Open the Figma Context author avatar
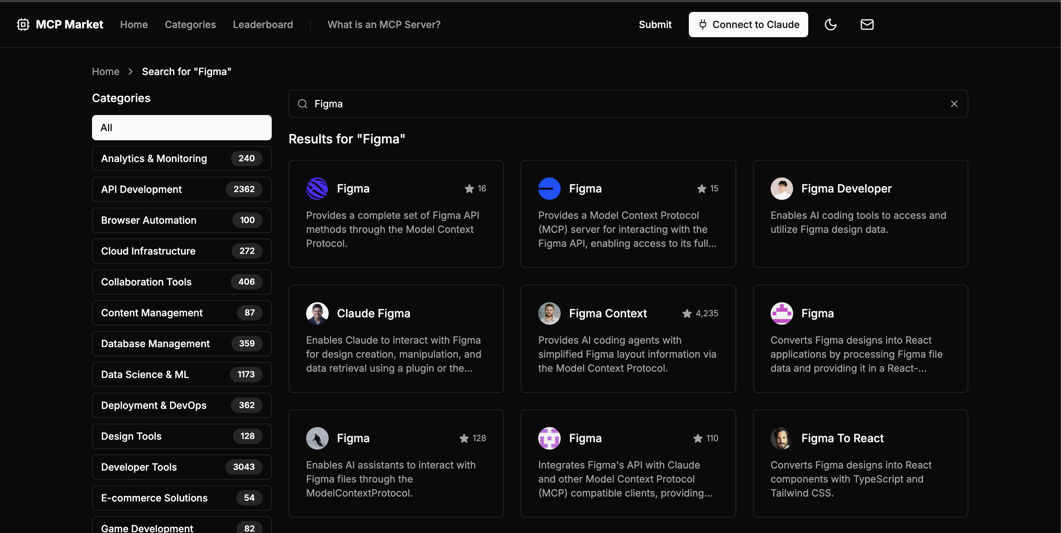Viewport: 1061px width, 533px height. pos(549,313)
